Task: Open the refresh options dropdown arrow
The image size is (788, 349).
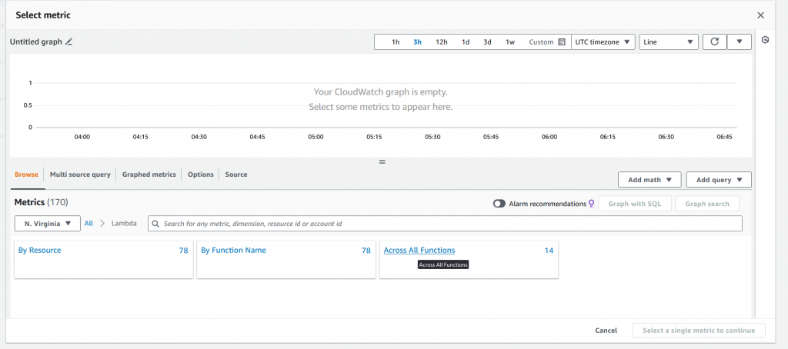Action: tap(740, 42)
